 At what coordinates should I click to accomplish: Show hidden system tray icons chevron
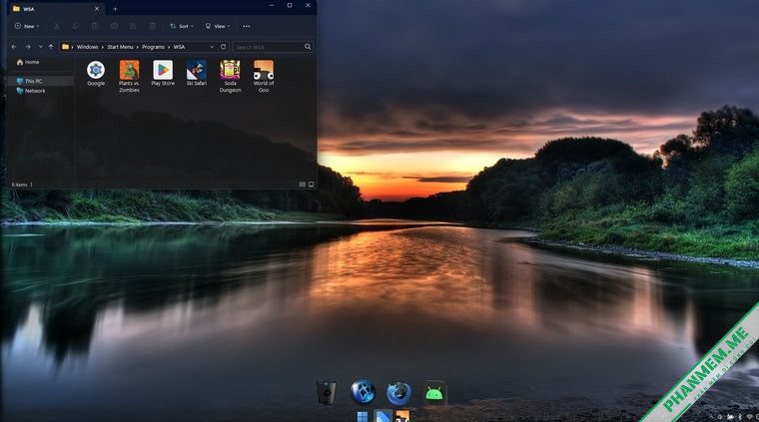[x=711, y=417]
